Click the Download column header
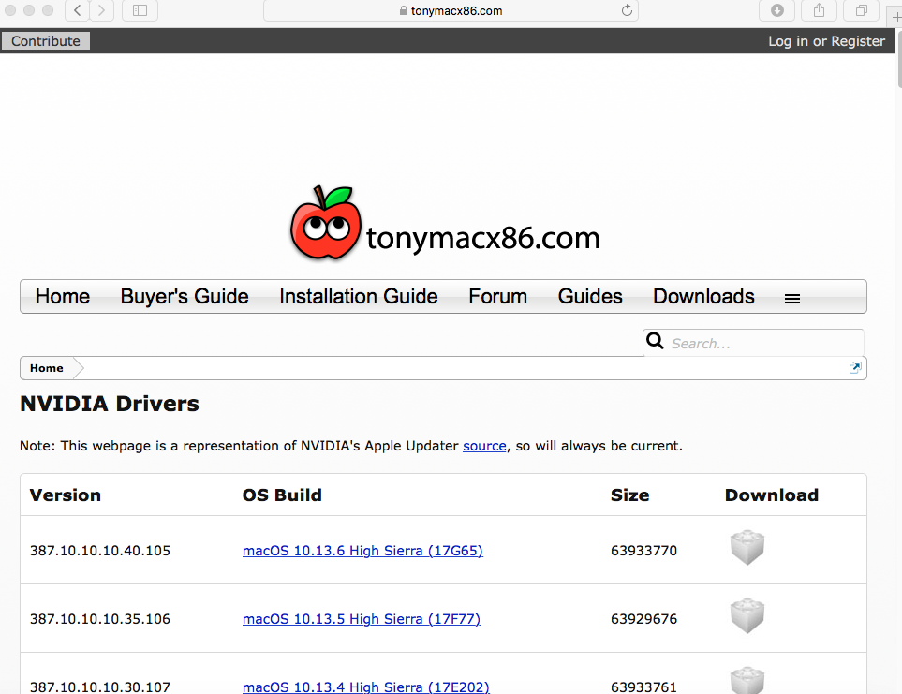This screenshot has width=902, height=694. pos(772,495)
